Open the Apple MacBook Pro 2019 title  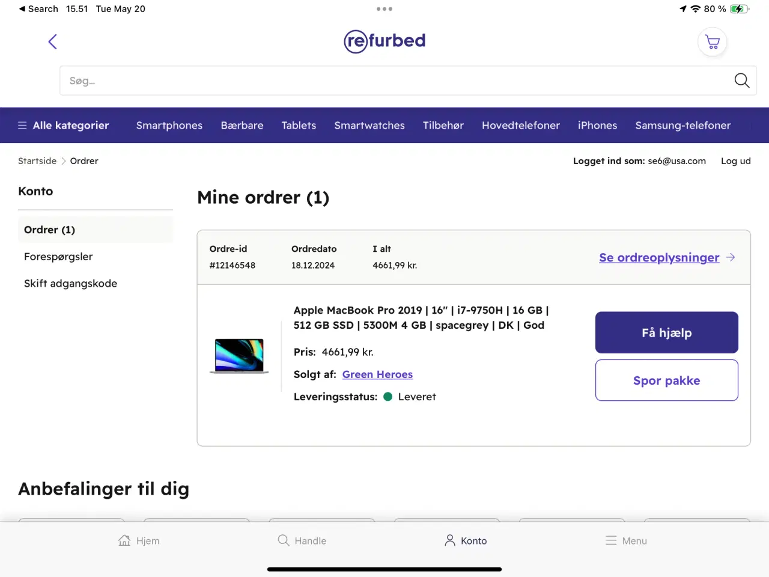(421, 317)
